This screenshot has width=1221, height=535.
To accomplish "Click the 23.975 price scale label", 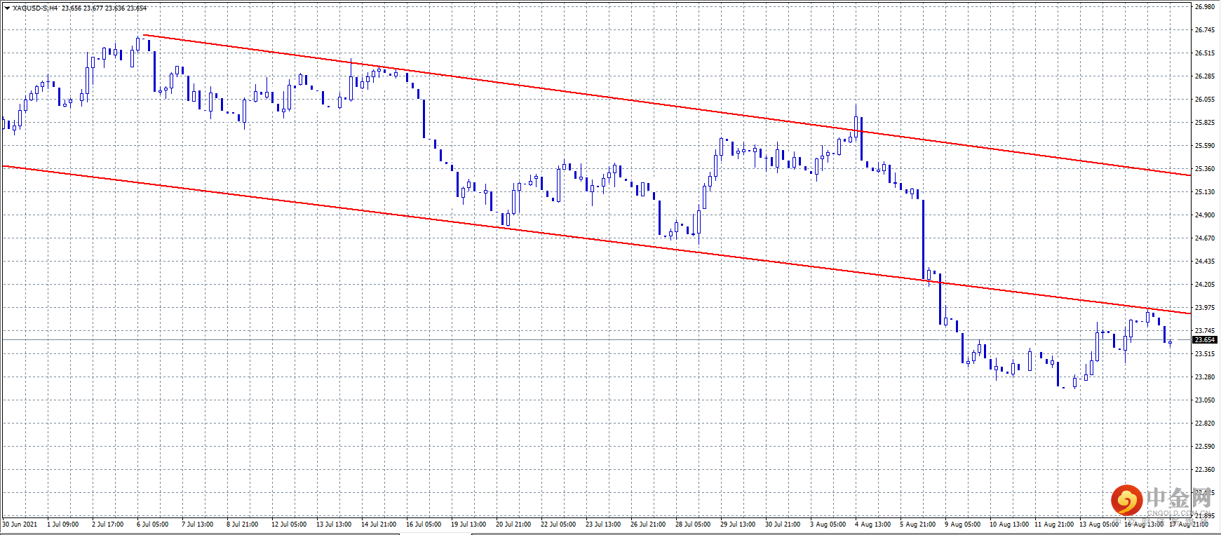I will [1205, 308].
